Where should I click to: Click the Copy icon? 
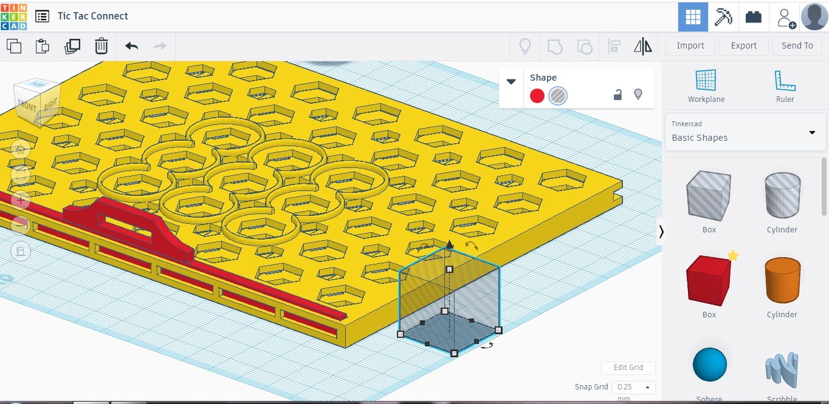click(13, 46)
